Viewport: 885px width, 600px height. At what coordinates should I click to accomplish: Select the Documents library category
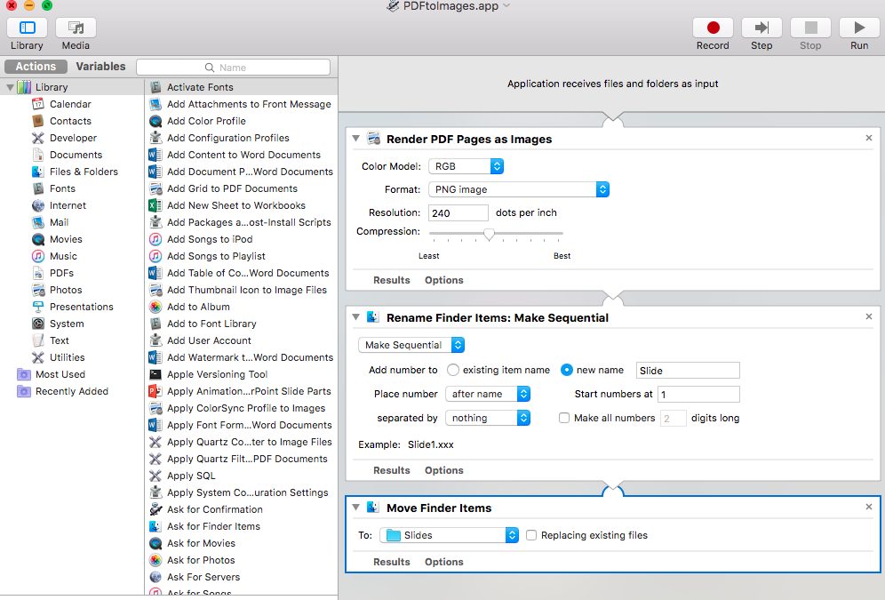point(76,155)
